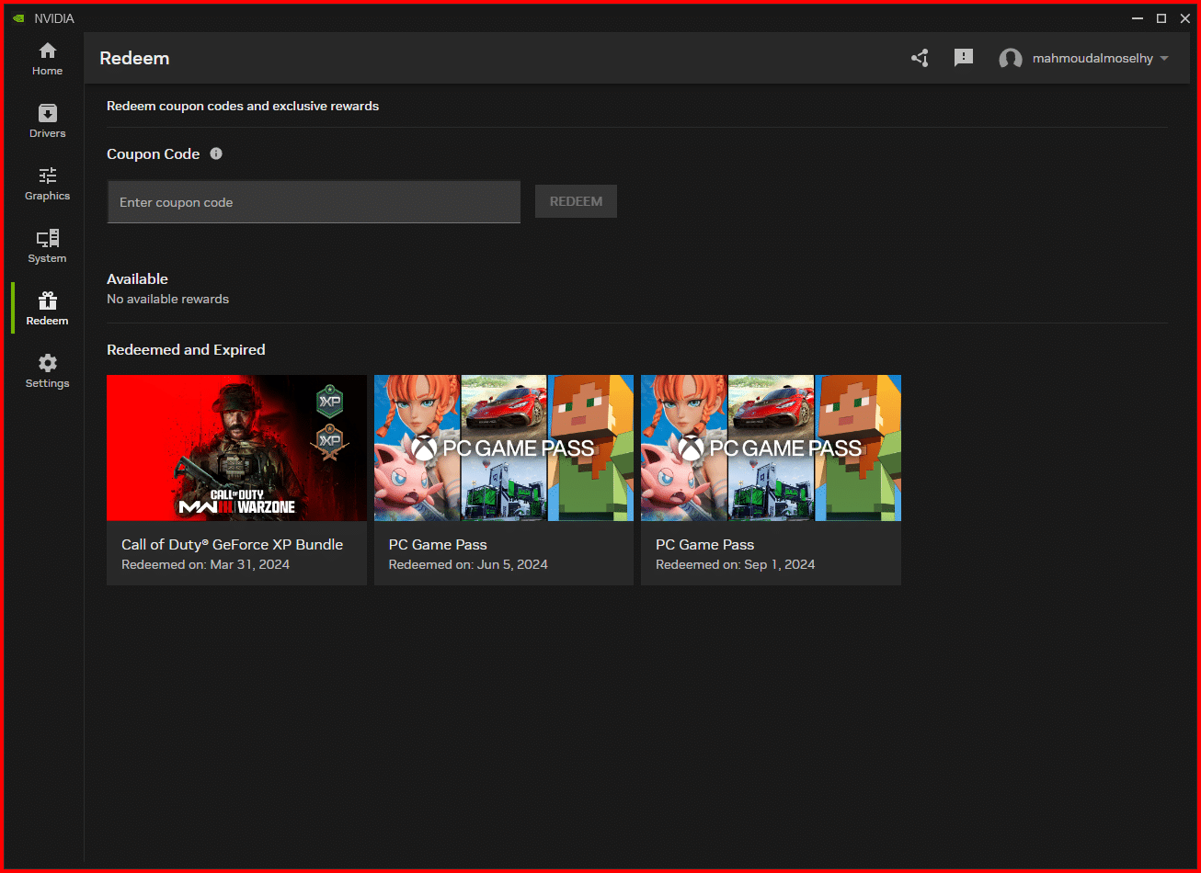Click the 'Coupon Code' label
Screen dimensions: 1201x873
[153, 153]
